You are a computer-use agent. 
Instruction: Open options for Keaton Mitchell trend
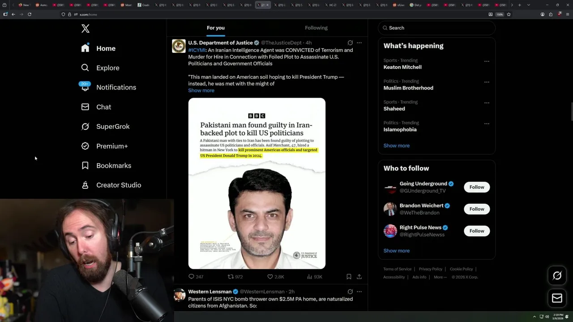(x=487, y=61)
